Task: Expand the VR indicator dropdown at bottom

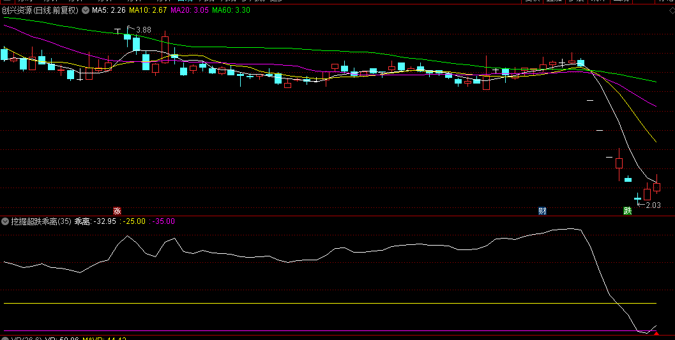Action: tap(5, 338)
